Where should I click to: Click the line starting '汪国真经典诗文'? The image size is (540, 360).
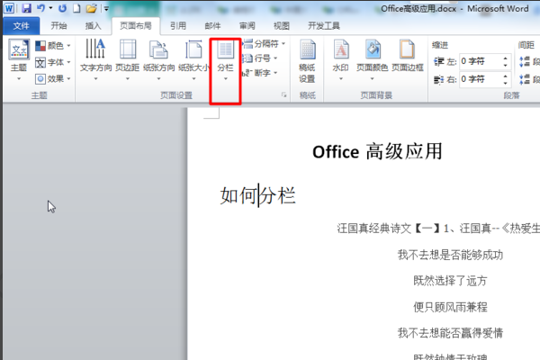point(438,229)
